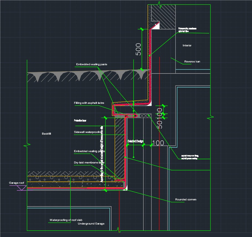Click the 'Underground Garage' room label
252x237 pixels.
tap(91, 224)
